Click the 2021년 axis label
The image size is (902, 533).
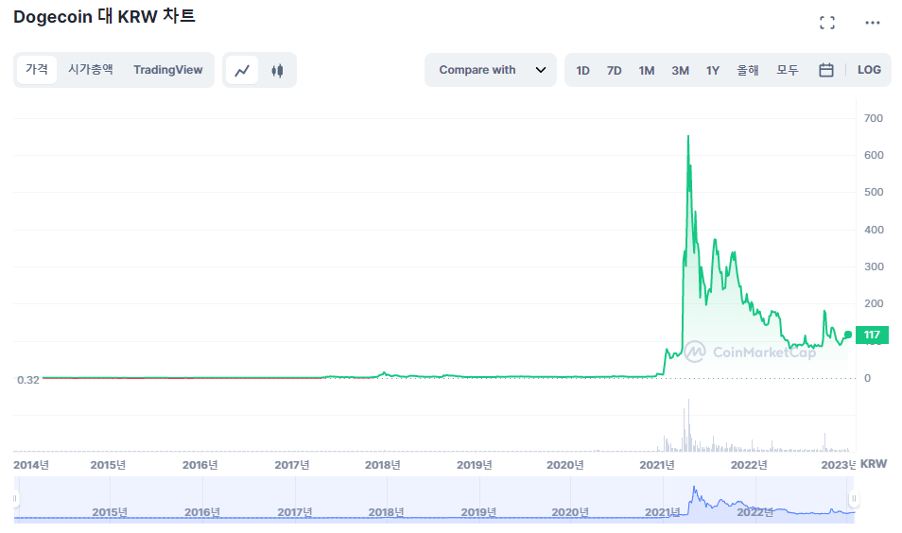click(x=657, y=465)
